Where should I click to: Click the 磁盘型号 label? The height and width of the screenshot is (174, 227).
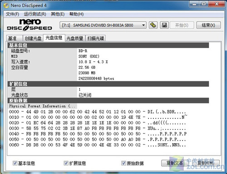point(20,51)
